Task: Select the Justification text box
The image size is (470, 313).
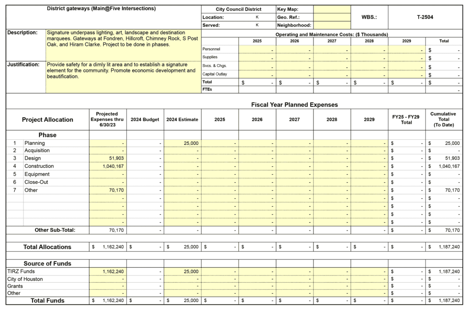Action: point(123,77)
